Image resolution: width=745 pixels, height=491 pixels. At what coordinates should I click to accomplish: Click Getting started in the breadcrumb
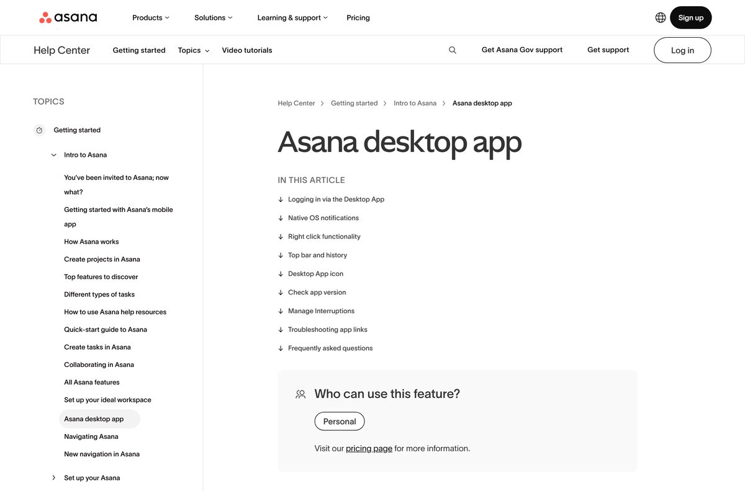click(x=354, y=103)
